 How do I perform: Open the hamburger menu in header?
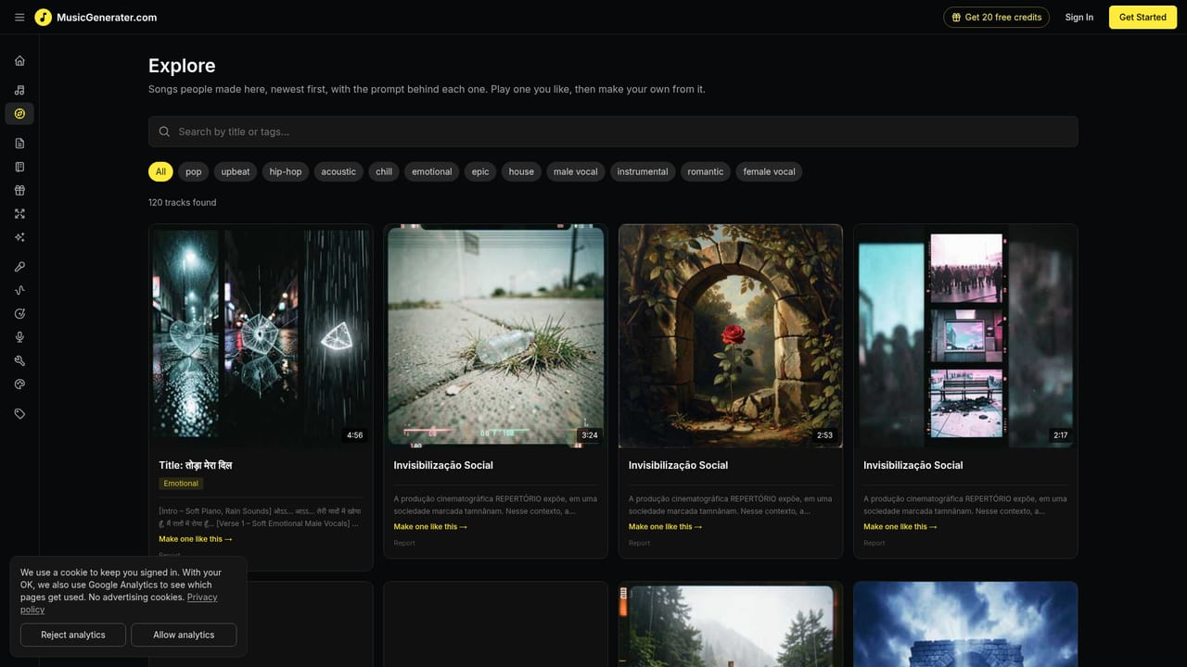click(19, 17)
